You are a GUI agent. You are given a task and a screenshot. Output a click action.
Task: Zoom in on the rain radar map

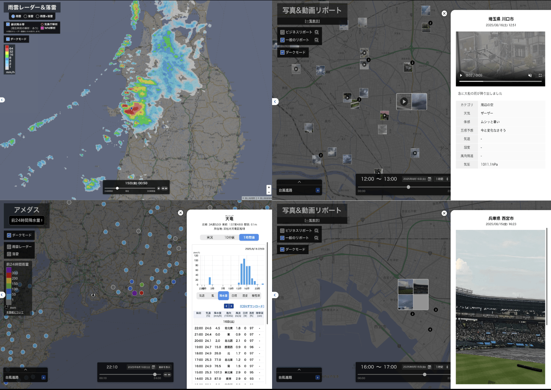[x=269, y=187]
